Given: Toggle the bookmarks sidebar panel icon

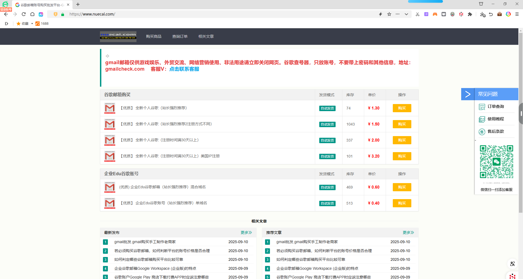Looking at the screenshot, I should point(7,24).
